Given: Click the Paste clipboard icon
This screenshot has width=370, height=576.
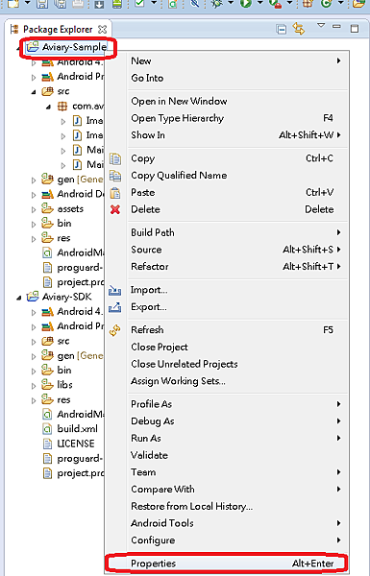Looking at the screenshot, I should (x=115, y=193).
